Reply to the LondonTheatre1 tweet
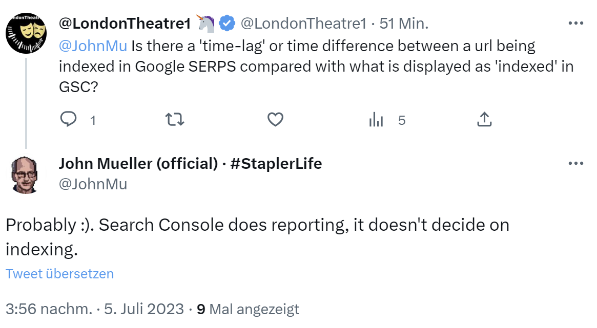The image size is (597, 328). [x=69, y=119]
